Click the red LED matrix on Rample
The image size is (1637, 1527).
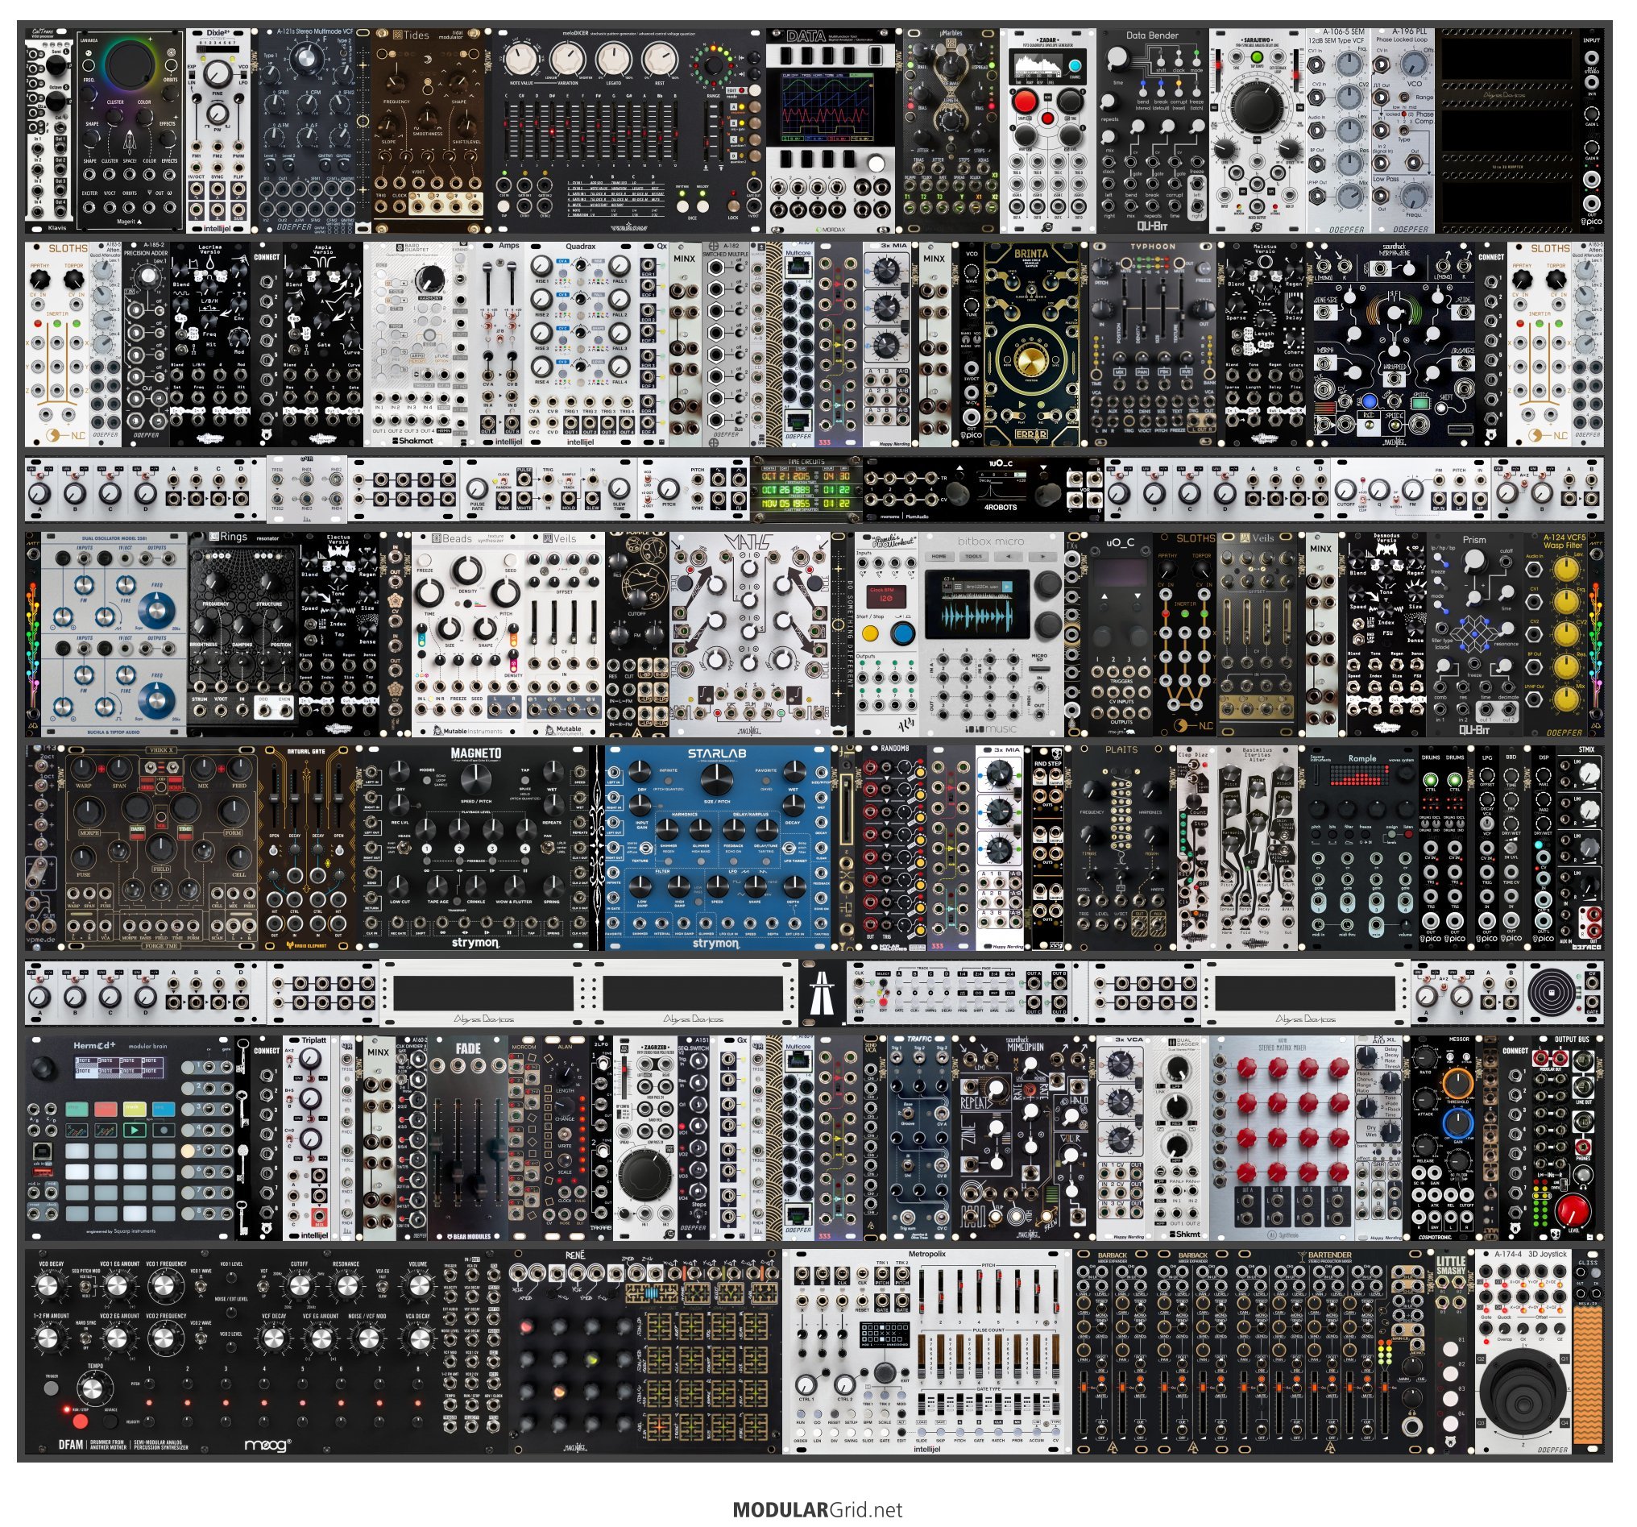tap(1359, 776)
